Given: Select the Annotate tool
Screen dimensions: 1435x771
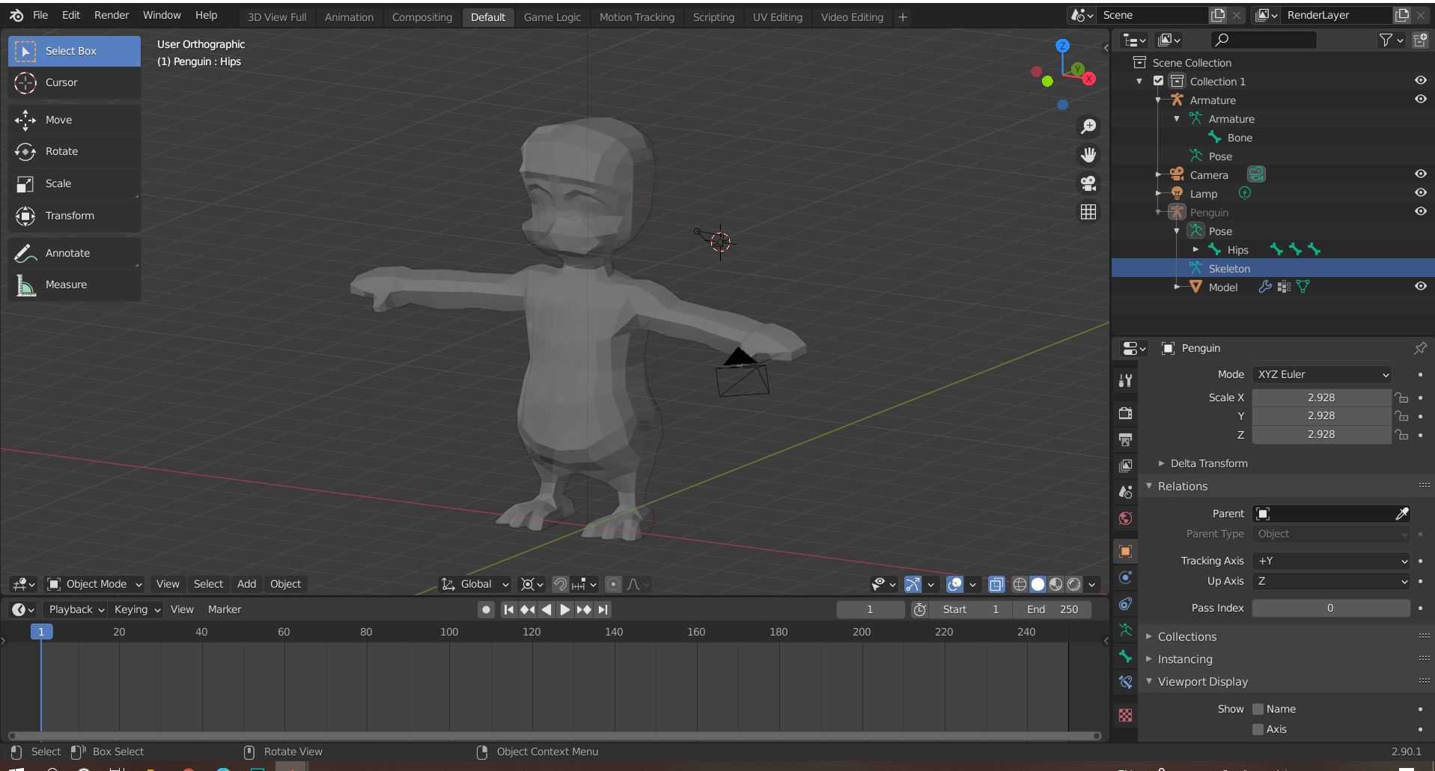Looking at the screenshot, I should [74, 253].
